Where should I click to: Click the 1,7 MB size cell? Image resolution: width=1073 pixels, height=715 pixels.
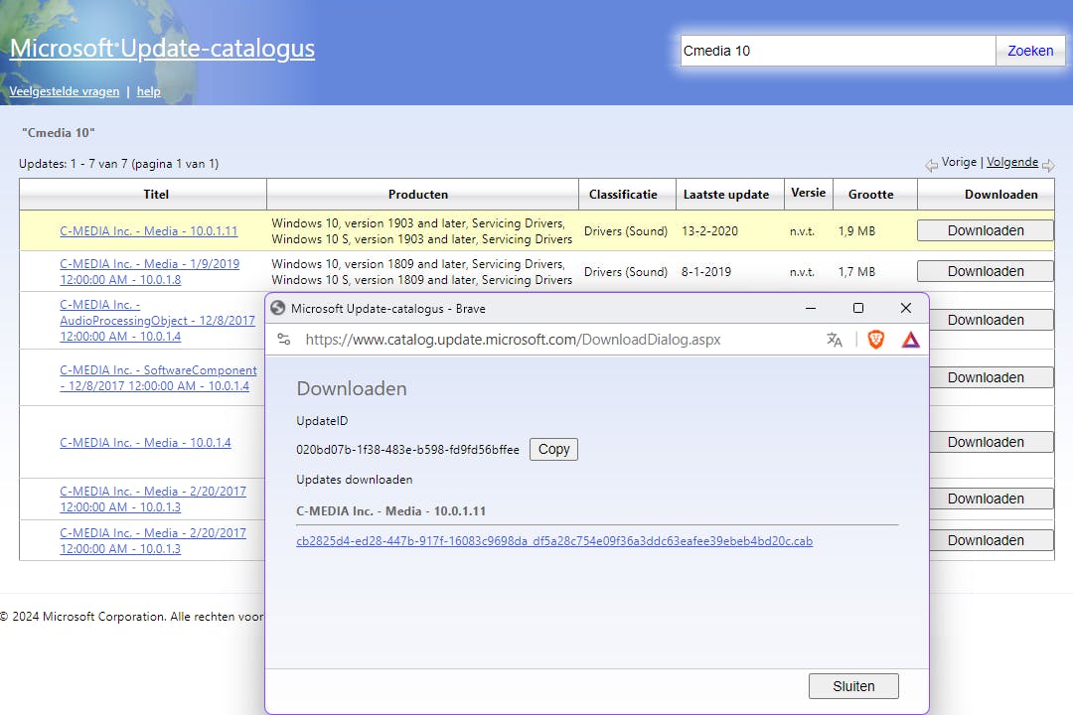point(856,272)
